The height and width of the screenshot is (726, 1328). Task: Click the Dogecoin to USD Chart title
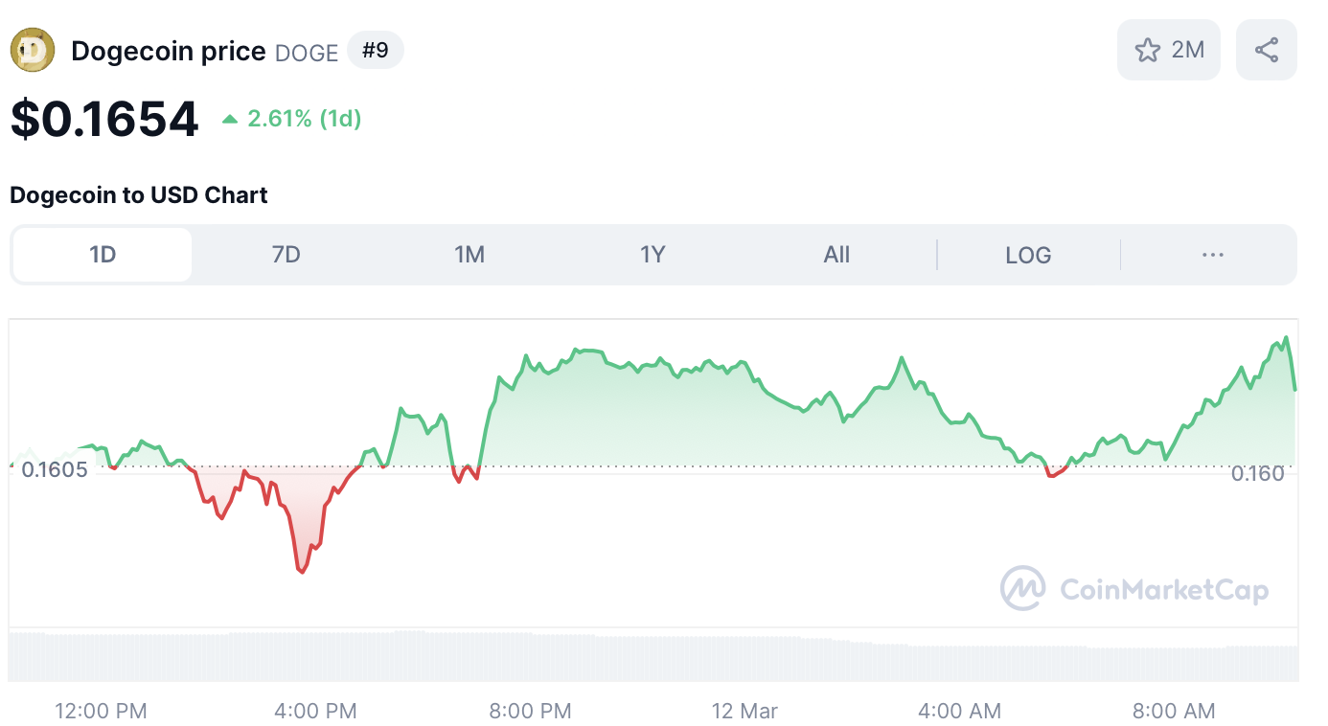[x=139, y=195]
